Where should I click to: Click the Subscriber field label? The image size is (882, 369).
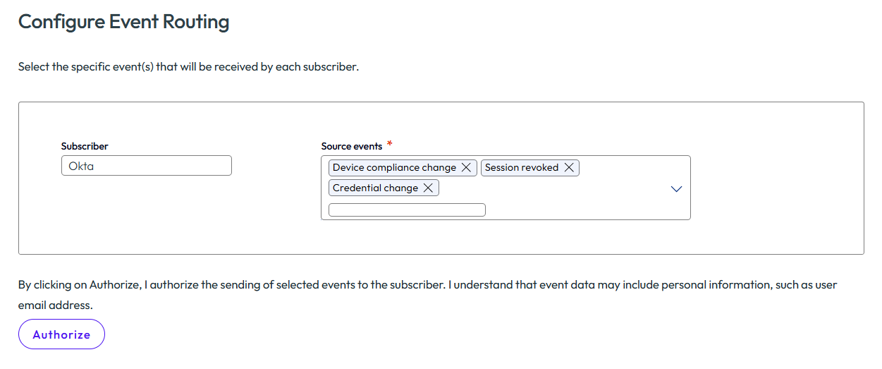(85, 146)
